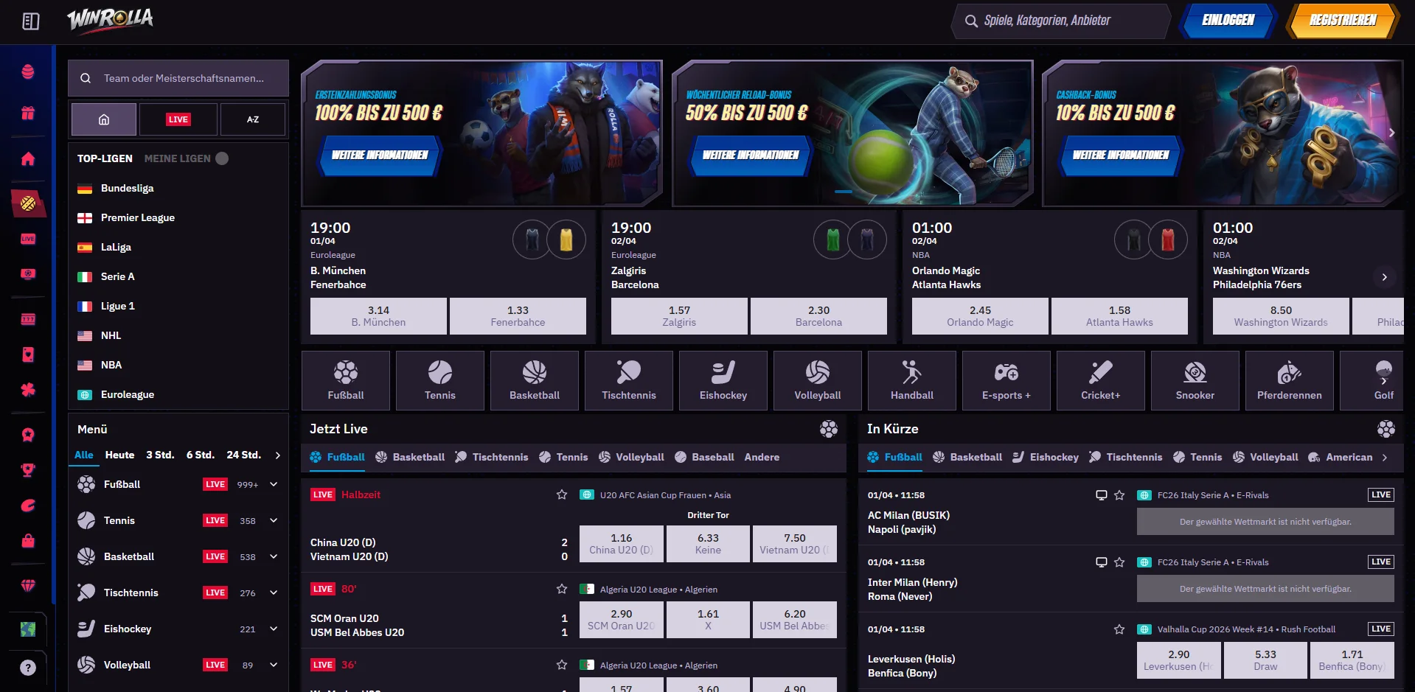Star the Leverkusen vs Benfica match
Viewport: 1415px width, 692px height.
pos(1120,629)
